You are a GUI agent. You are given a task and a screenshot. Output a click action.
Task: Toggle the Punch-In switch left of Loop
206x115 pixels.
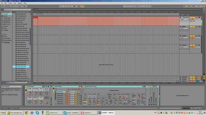pos(134,6)
